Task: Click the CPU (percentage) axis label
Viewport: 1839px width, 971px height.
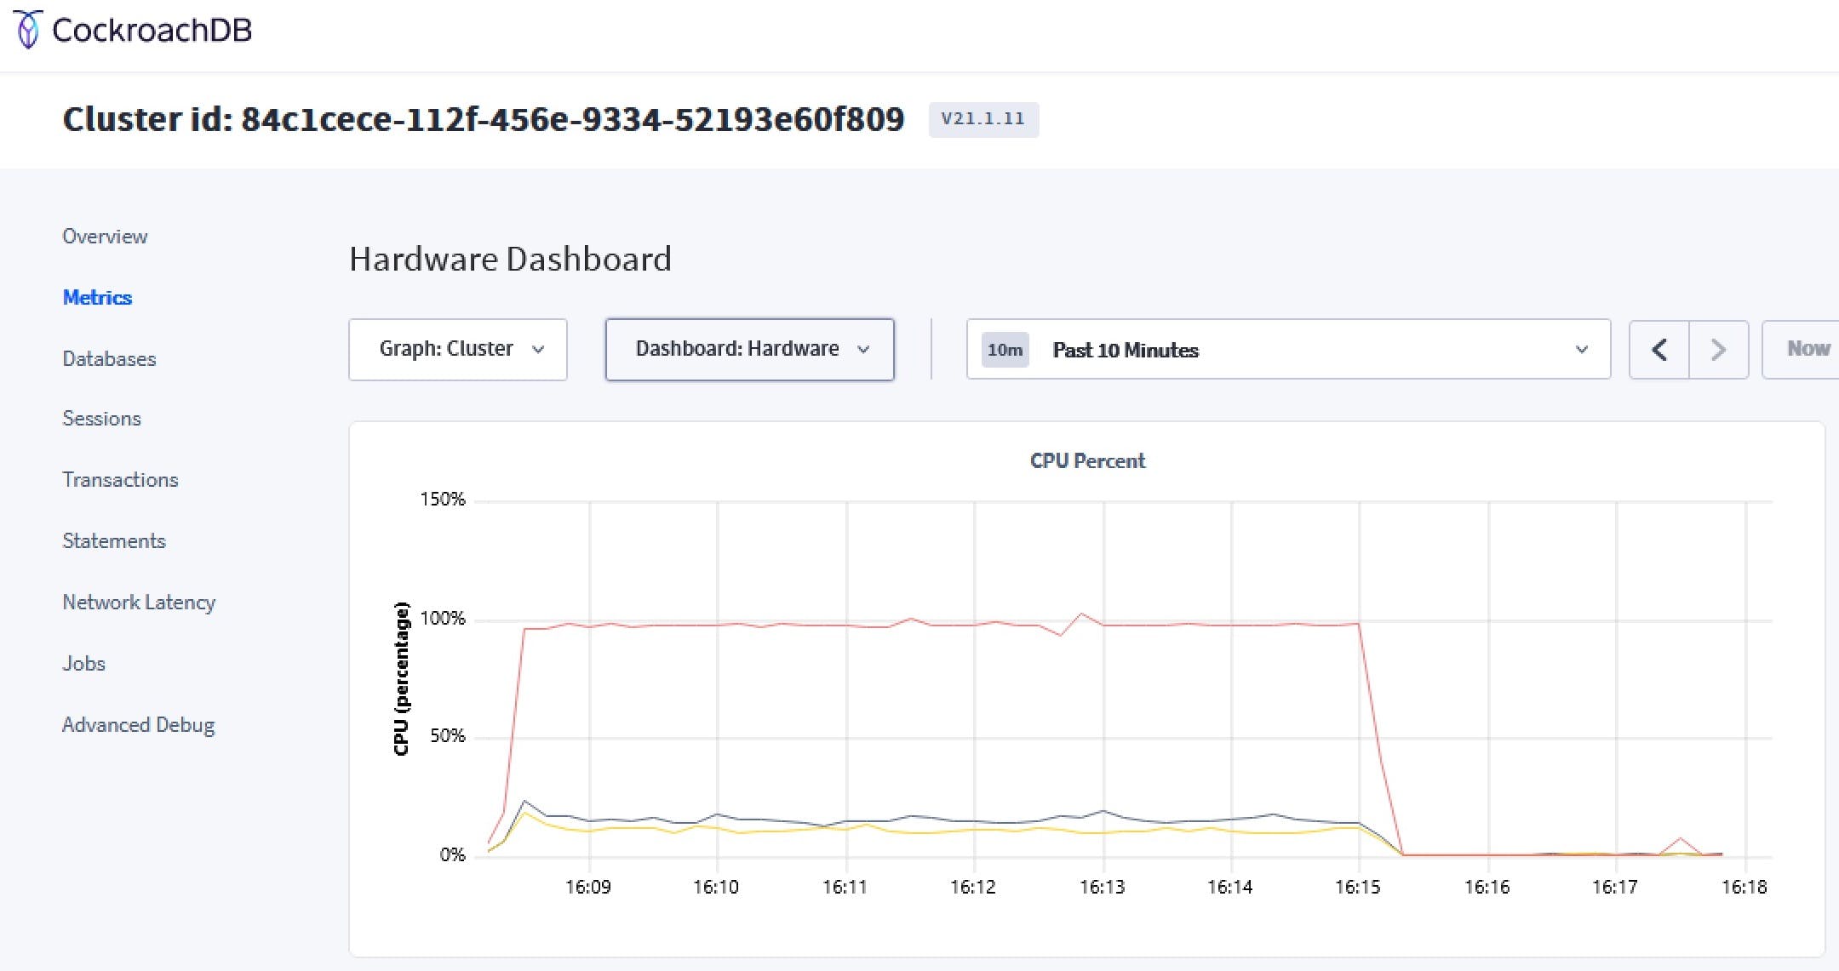Action: 401,678
